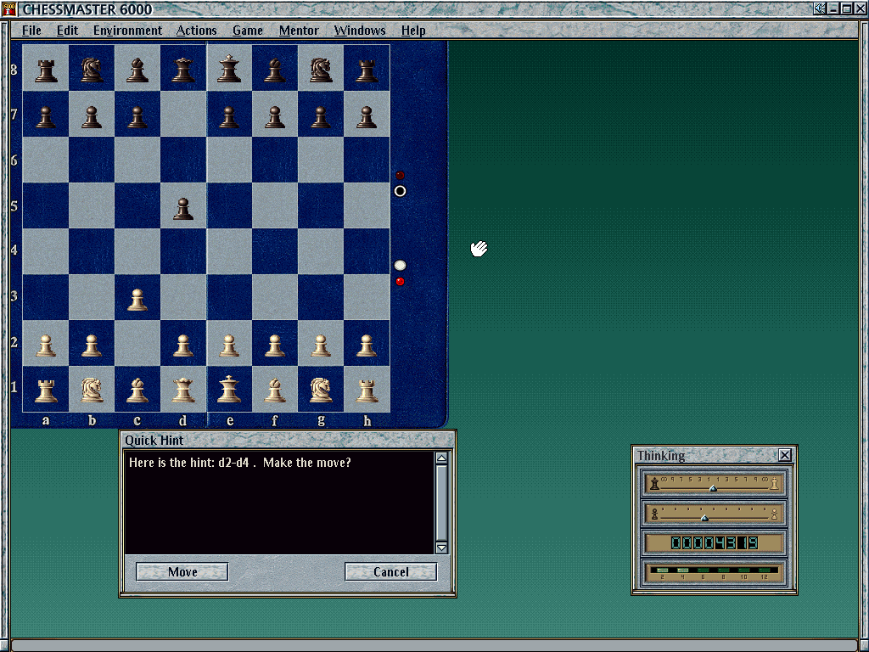Screen dimensions: 869x652
Task: Select the white pawn on a2
Action: click(46, 345)
